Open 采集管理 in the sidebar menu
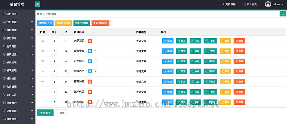This screenshot has width=287, height=124. pyautogui.click(x=11, y=111)
